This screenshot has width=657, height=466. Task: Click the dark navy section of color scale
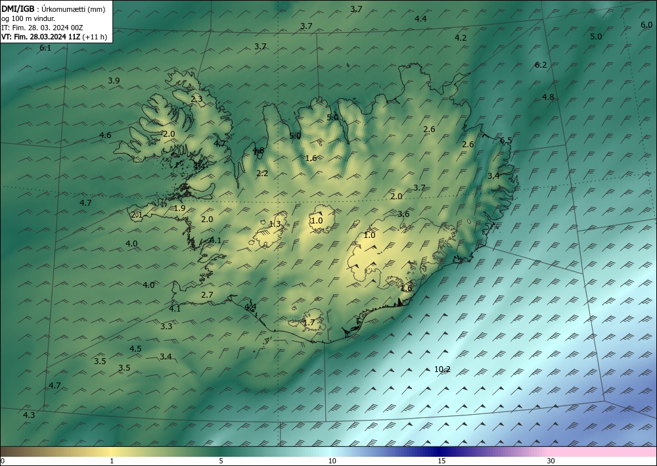(440, 452)
